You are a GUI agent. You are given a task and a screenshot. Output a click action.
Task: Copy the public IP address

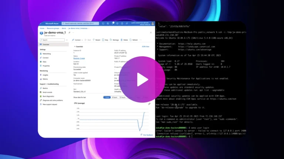[126, 52]
